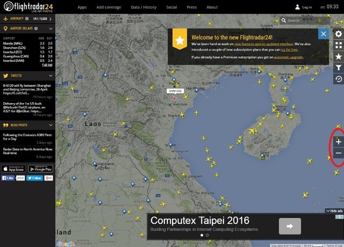Viewport: 344px width, 247px height.
Task: Click the Beihai airport pin
Action: pos(259,71)
